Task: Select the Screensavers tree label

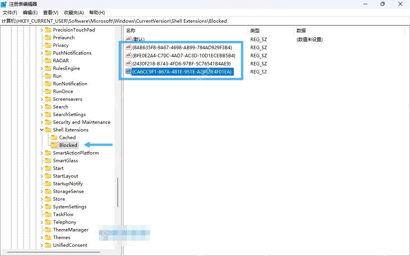Action: tap(67, 99)
